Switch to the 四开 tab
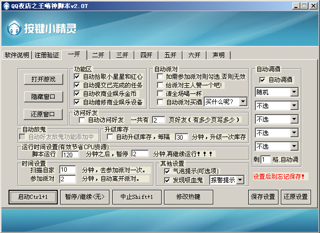This screenshot has height=233, width=320. point(146,55)
